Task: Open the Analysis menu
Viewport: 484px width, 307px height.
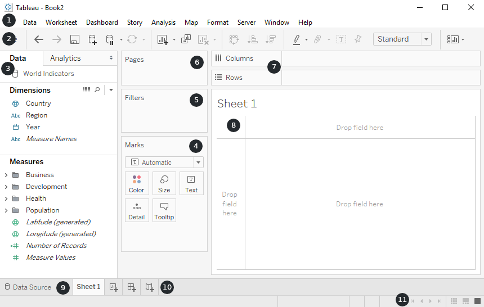Action: (x=163, y=22)
